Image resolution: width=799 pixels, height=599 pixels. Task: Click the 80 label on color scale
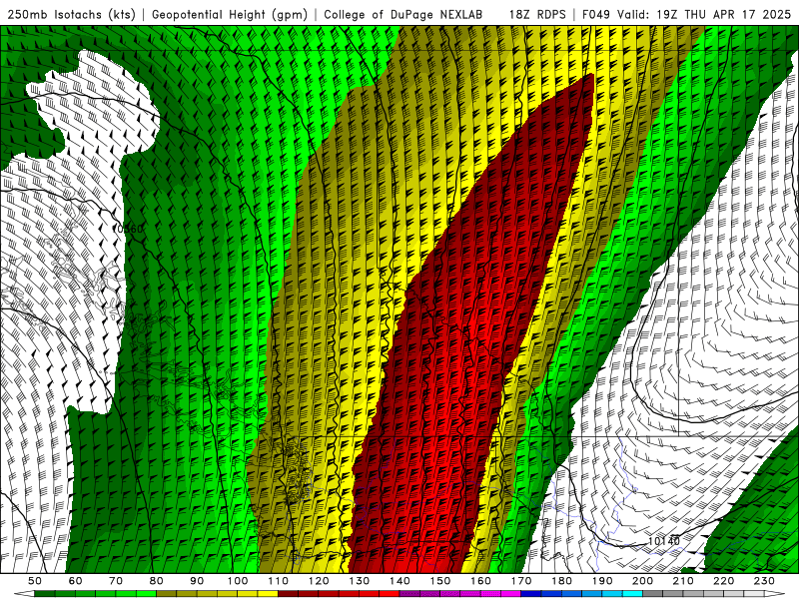coord(157,581)
